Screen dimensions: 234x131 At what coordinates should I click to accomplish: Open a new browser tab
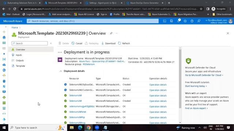[169, 3]
